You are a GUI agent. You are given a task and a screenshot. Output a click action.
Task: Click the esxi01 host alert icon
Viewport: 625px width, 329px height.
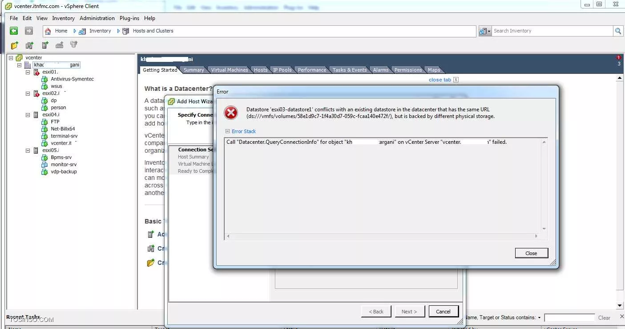click(x=36, y=72)
